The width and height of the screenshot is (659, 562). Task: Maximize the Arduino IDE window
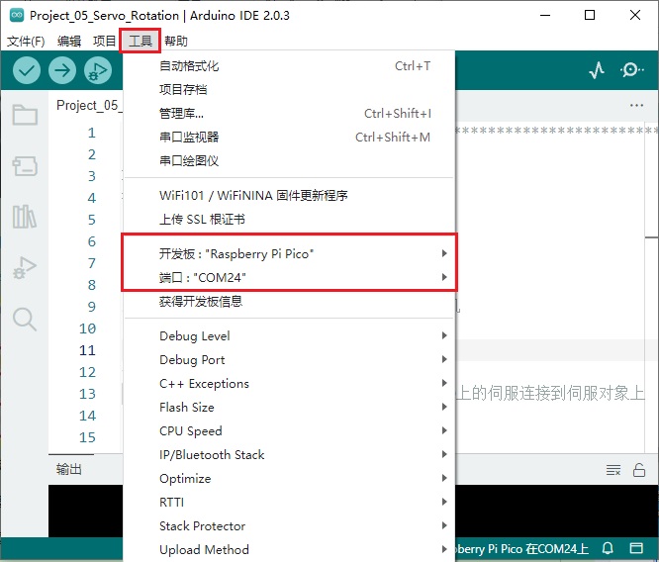coord(590,16)
